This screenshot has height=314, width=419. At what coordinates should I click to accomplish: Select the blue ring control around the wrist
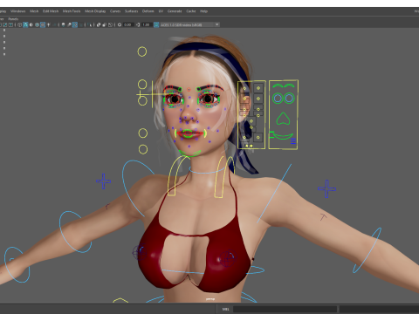(x=17, y=264)
